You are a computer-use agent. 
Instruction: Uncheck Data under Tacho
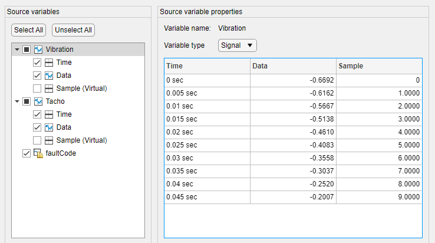(37, 127)
